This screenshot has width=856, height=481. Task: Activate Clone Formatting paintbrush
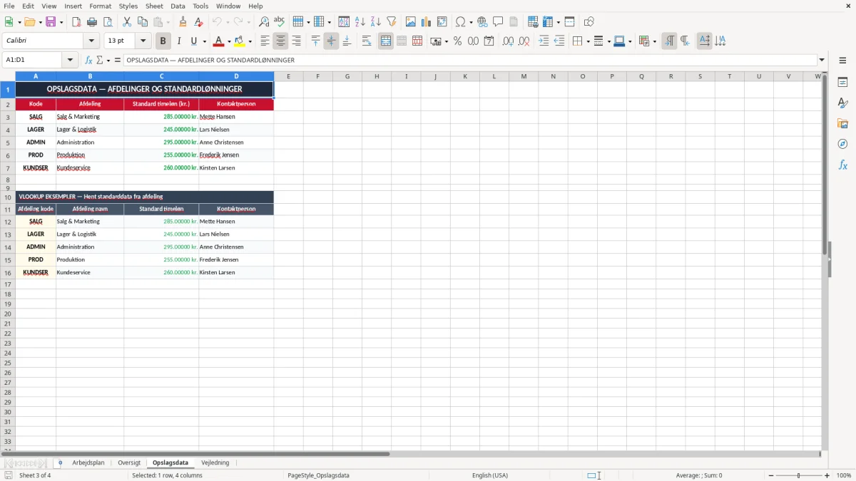click(x=183, y=22)
